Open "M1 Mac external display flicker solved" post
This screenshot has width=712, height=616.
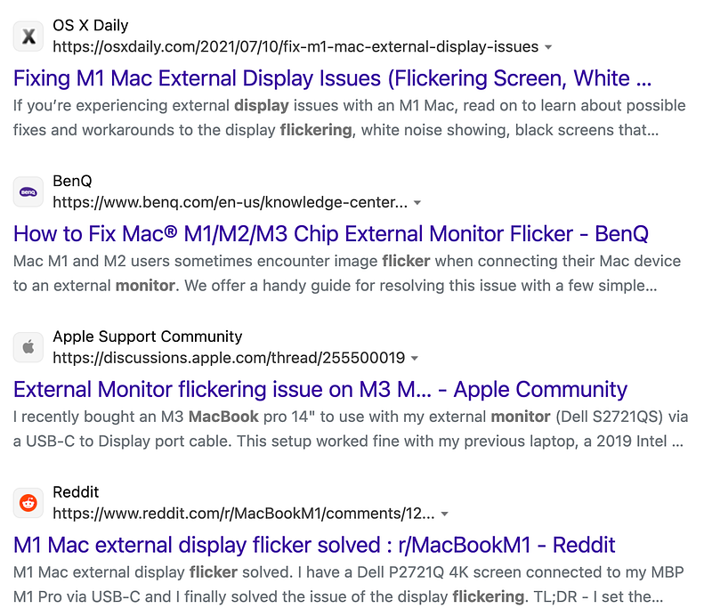point(314,546)
